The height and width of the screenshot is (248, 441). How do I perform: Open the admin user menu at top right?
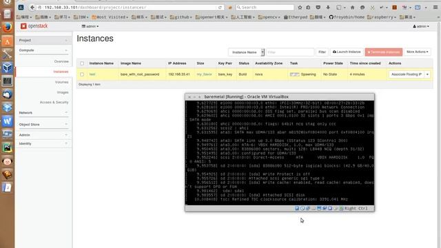[421, 26]
